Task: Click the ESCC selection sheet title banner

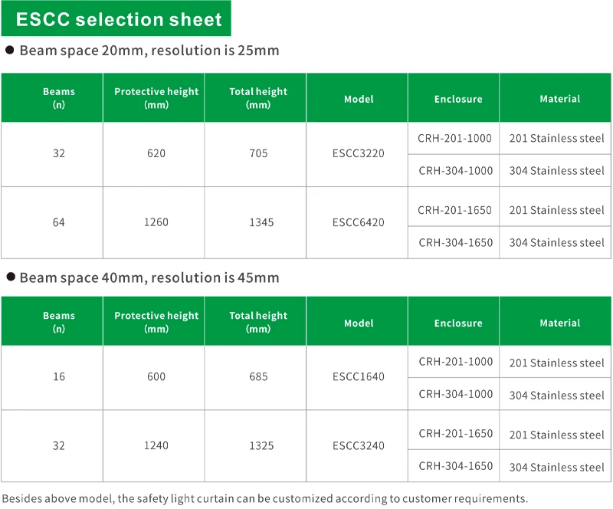Action: (119, 19)
